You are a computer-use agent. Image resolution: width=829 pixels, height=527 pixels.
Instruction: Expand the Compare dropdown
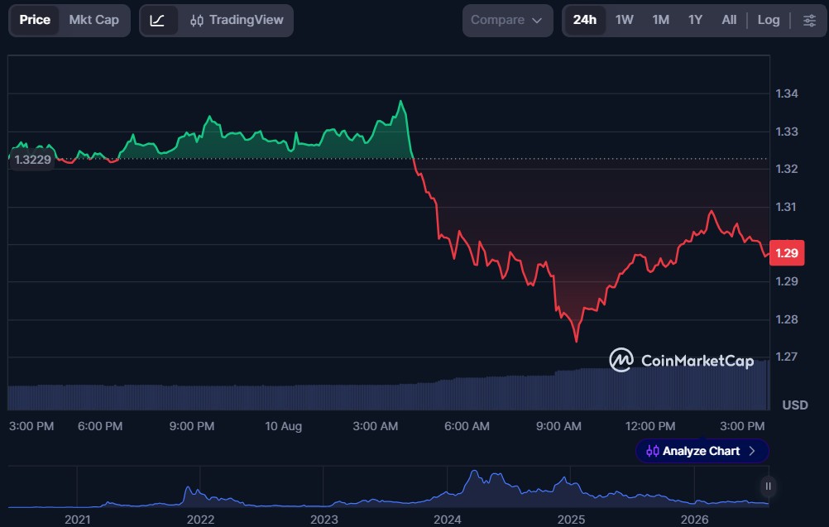point(507,21)
